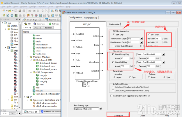Viewport: 182px width, 117px height.
Task: Collapse the Memory_Modules tree node
Action: point(28,57)
